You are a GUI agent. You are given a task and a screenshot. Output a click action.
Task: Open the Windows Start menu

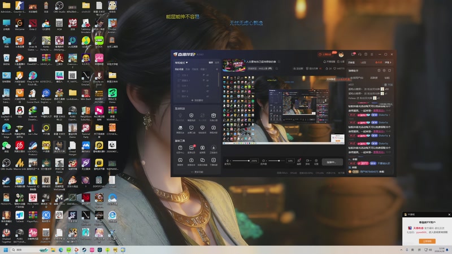6,249
